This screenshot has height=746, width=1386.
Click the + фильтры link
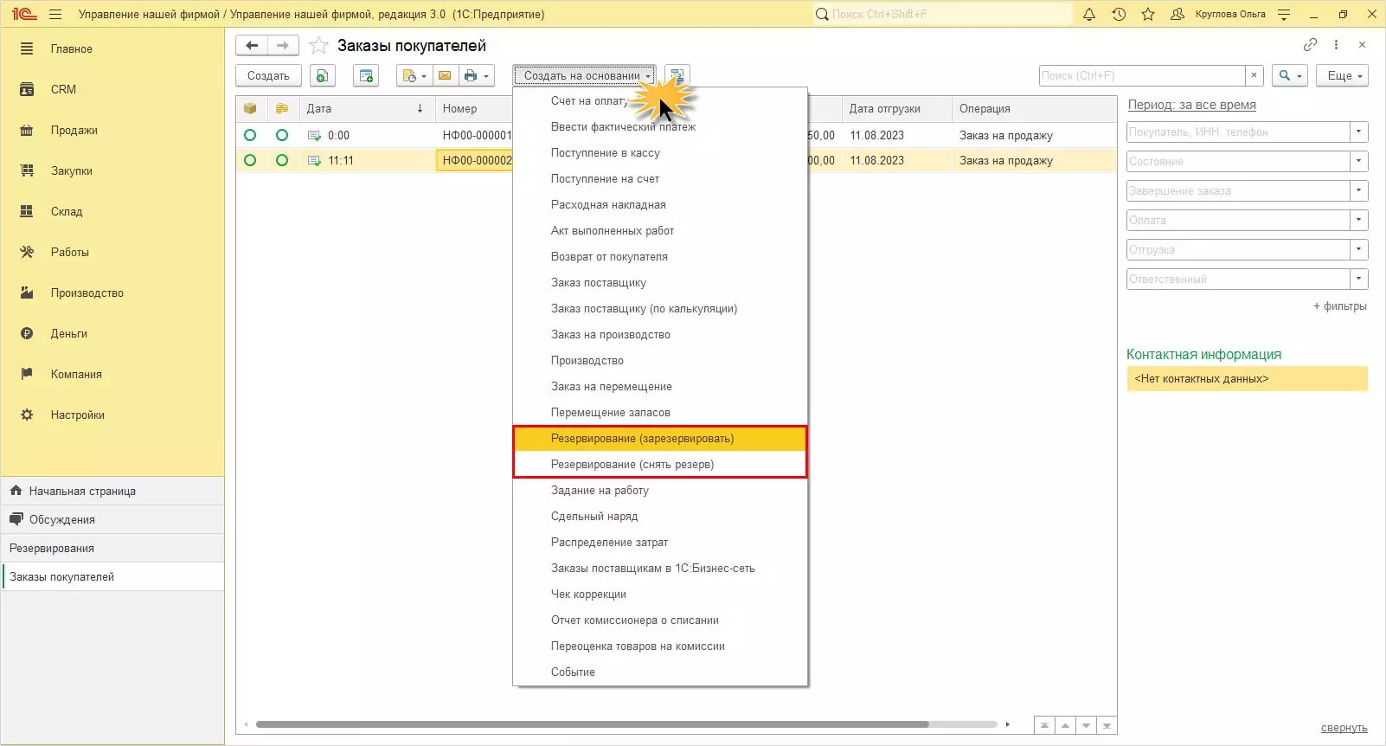pyautogui.click(x=1339, y=306)
